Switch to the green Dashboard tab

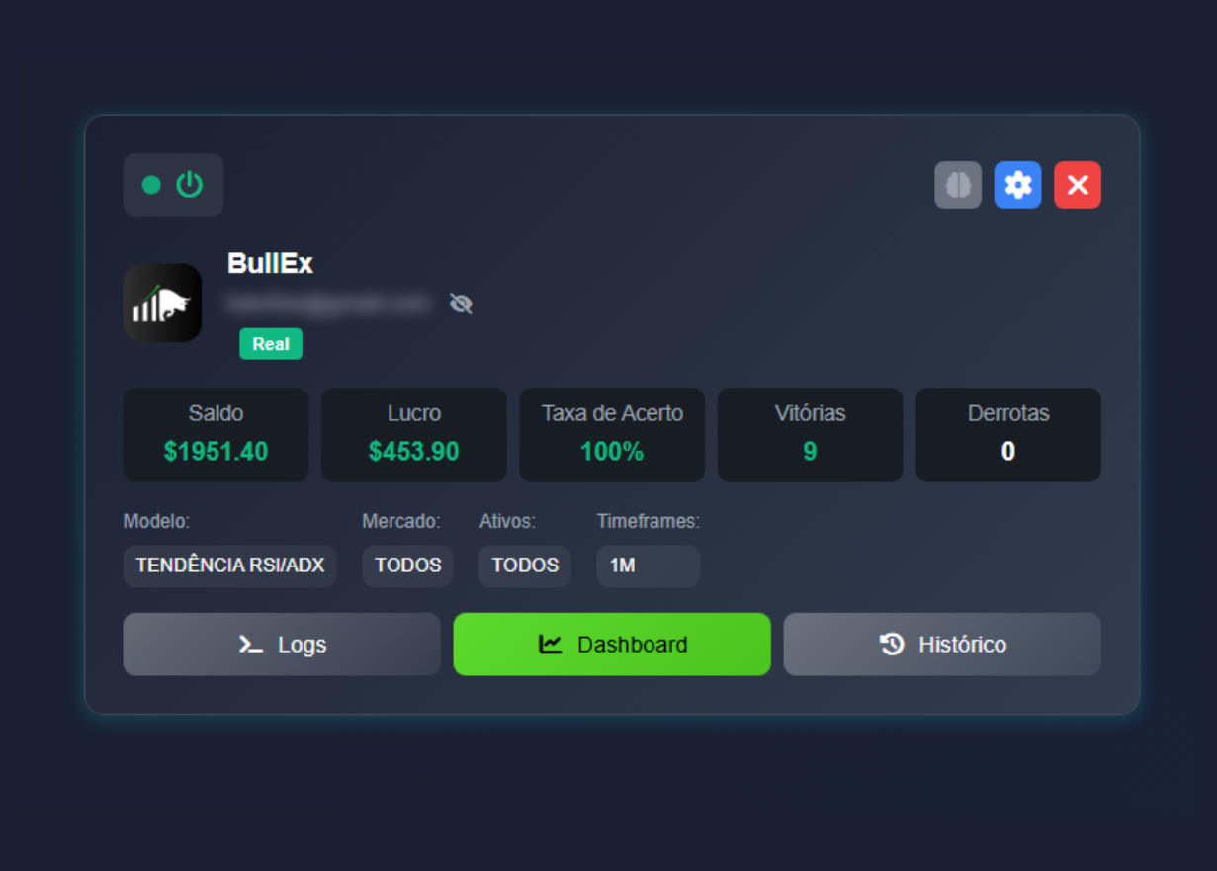click(612, 645)
